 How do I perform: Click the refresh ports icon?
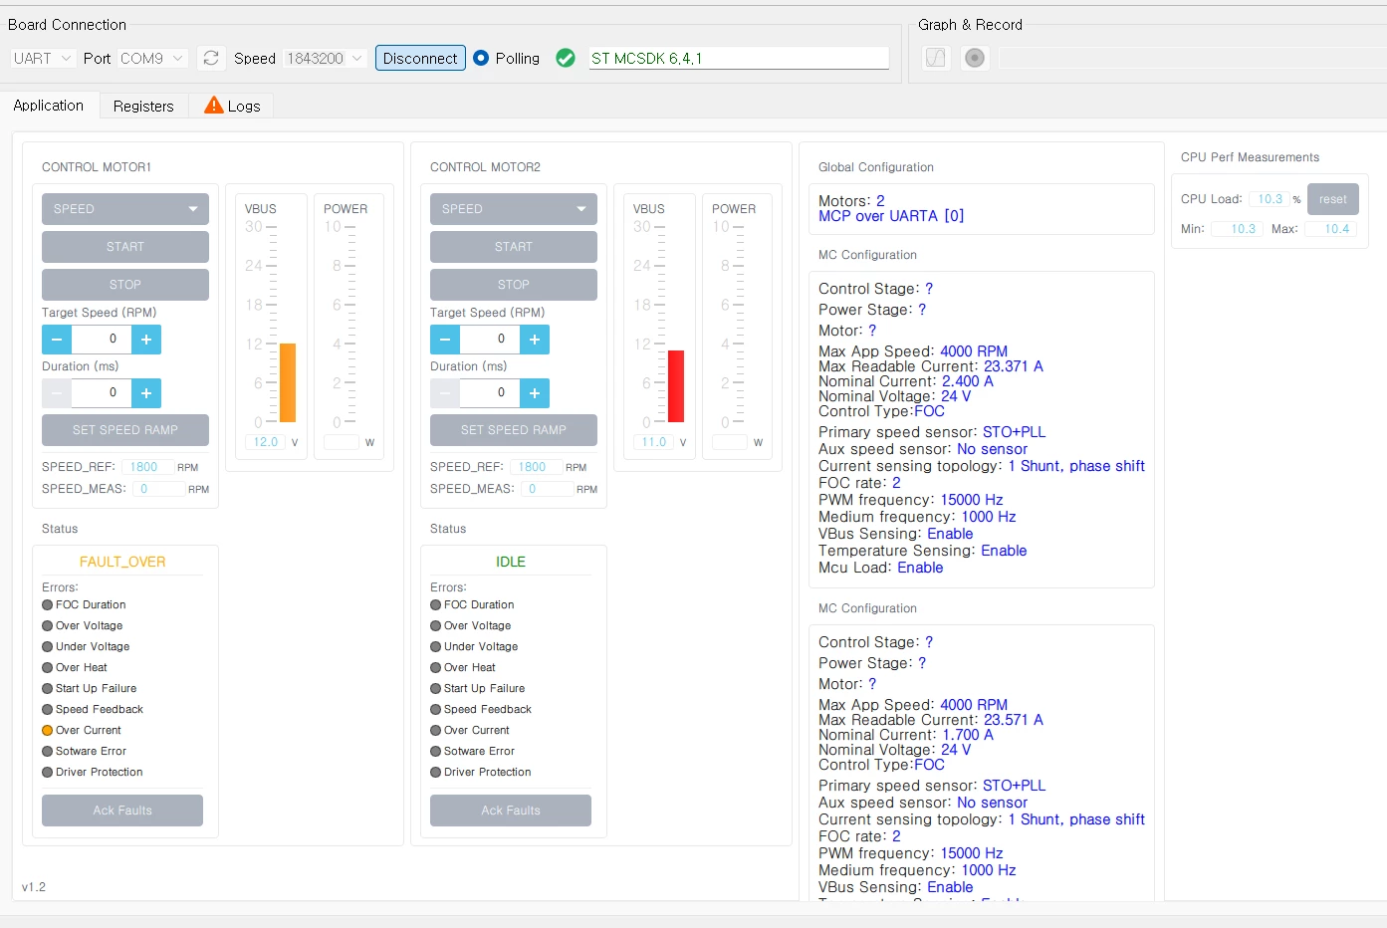(x=211, y=58)
